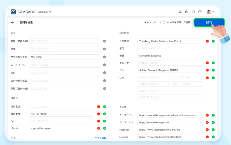Click the empty Fax input field
Image resolution: width=231 pixels, height=145 pixels.
tap(61, 121)
